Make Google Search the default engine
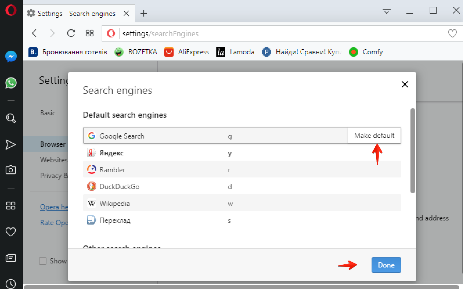The width and height of the screenshot is (463, 289). pos(374,135)
